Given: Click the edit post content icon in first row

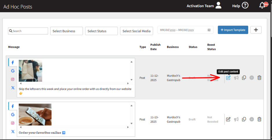Looking at the screenshot, I should (x=228, y=78).
